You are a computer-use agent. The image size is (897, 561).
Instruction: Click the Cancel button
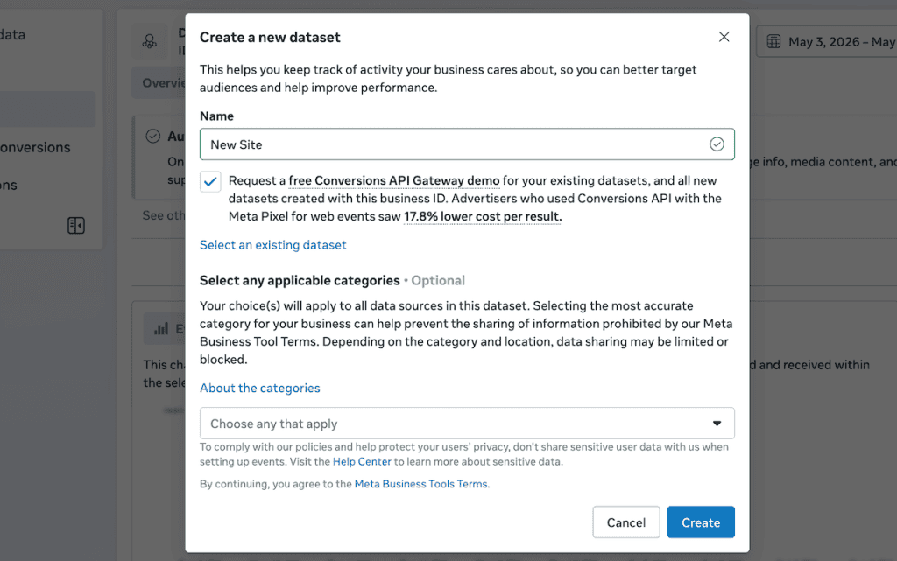625,522
